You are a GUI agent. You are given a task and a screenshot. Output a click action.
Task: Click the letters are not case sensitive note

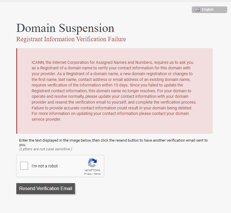(x=46, y=149)
